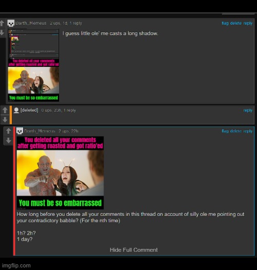
Task: Delete the Darth_Memeus 22h reply
Action: pos(236,131)
